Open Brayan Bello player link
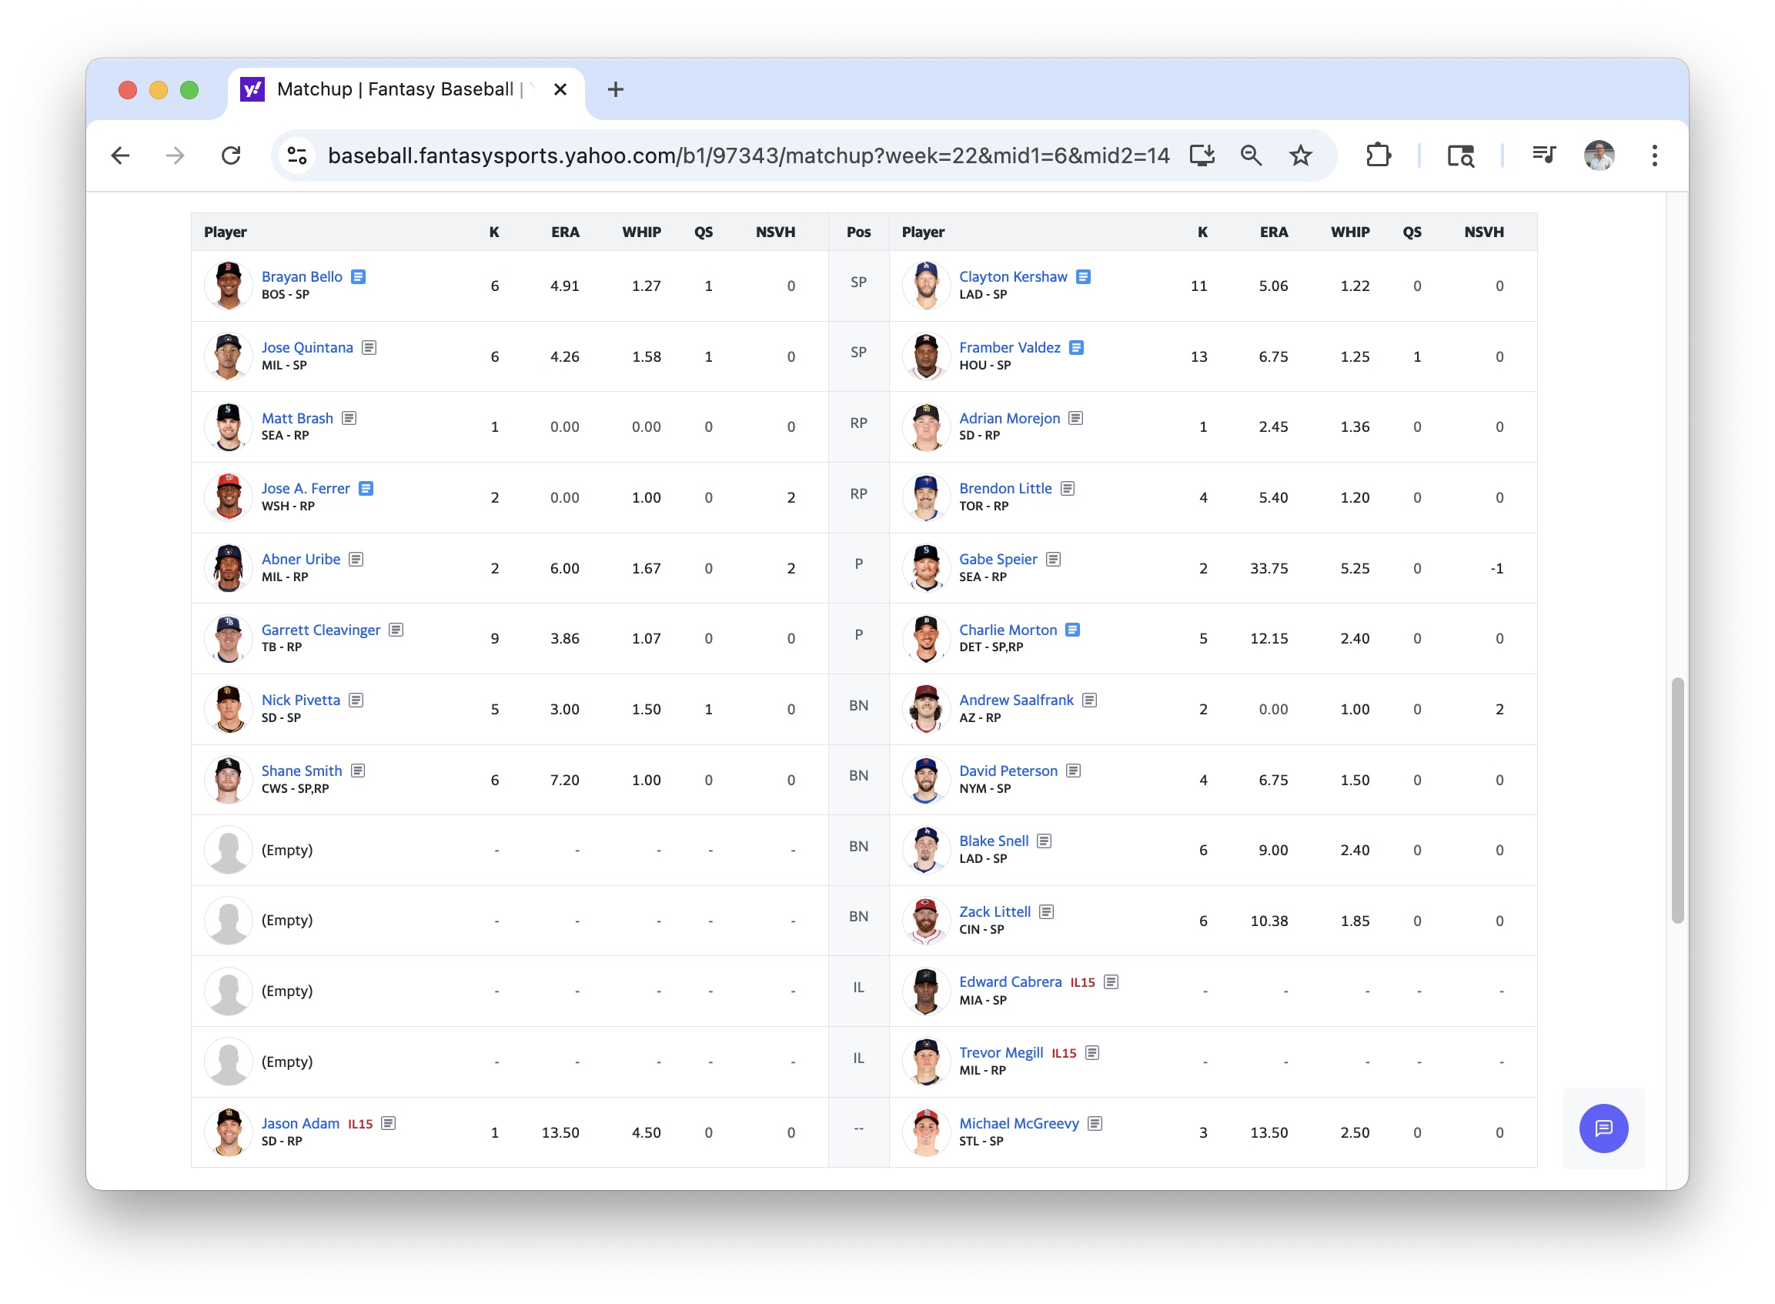Image resolution: width=1775 pixels, height=1304 pixels. (x=302, y=277)
